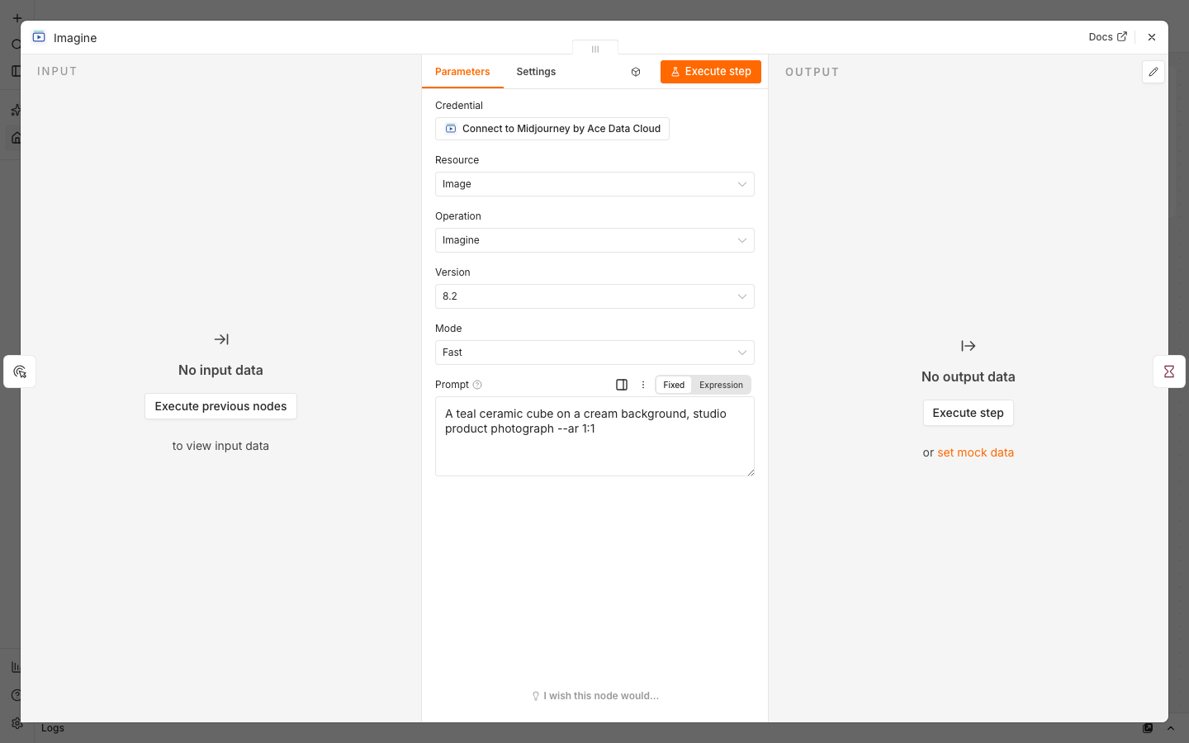Click the orange Execute step button
This screenshot has height=743, width=1189.
click(711, 72)
